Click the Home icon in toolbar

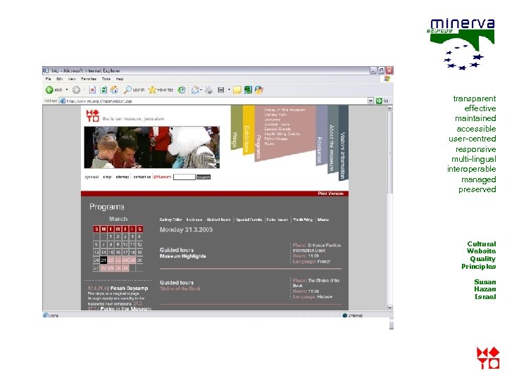tap(114, 90)
